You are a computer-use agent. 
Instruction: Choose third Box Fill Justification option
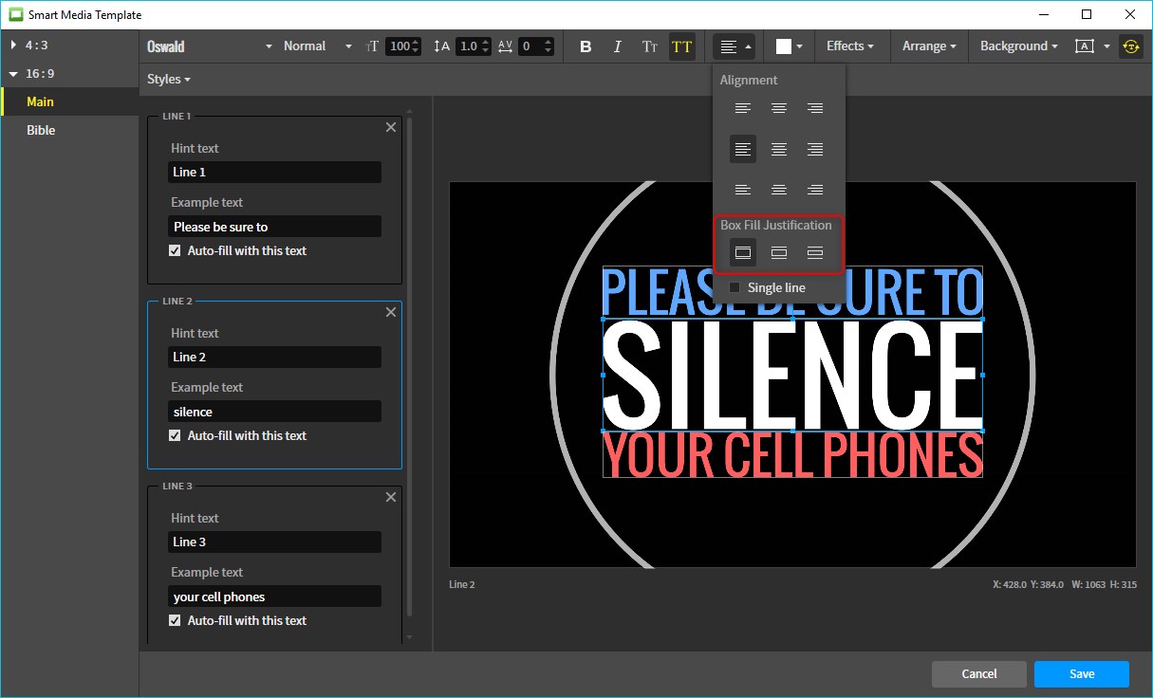click(x=815, y=253)
